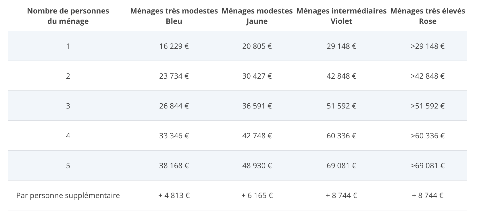Click the + 6 165 € cell

coord(257,195)
